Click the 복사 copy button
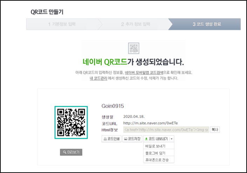247x173 pixels. coord(215,130)
